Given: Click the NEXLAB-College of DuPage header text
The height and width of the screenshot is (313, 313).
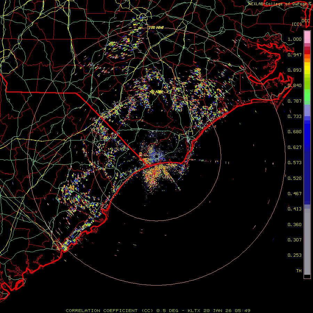Looking at the screenshot, I should pos(278,4).
